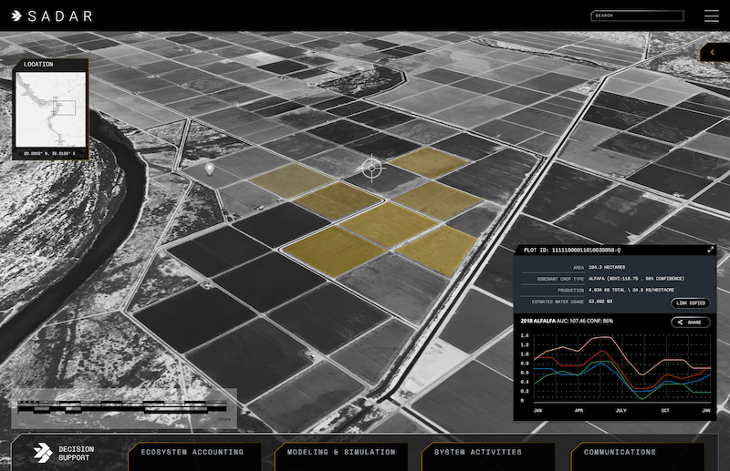Expand the plot info panel to fullscreen

(x=711, y=250)
